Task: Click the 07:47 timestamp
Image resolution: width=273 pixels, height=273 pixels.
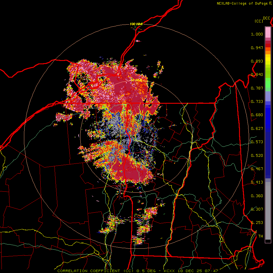Action: (211, 271)
